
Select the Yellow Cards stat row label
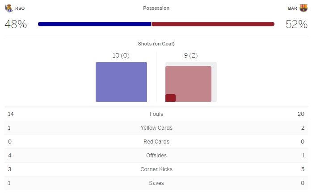tap(156, 128)
